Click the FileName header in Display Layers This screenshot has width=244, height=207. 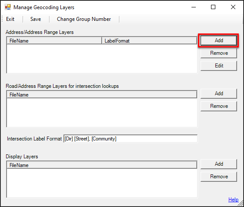102,165
